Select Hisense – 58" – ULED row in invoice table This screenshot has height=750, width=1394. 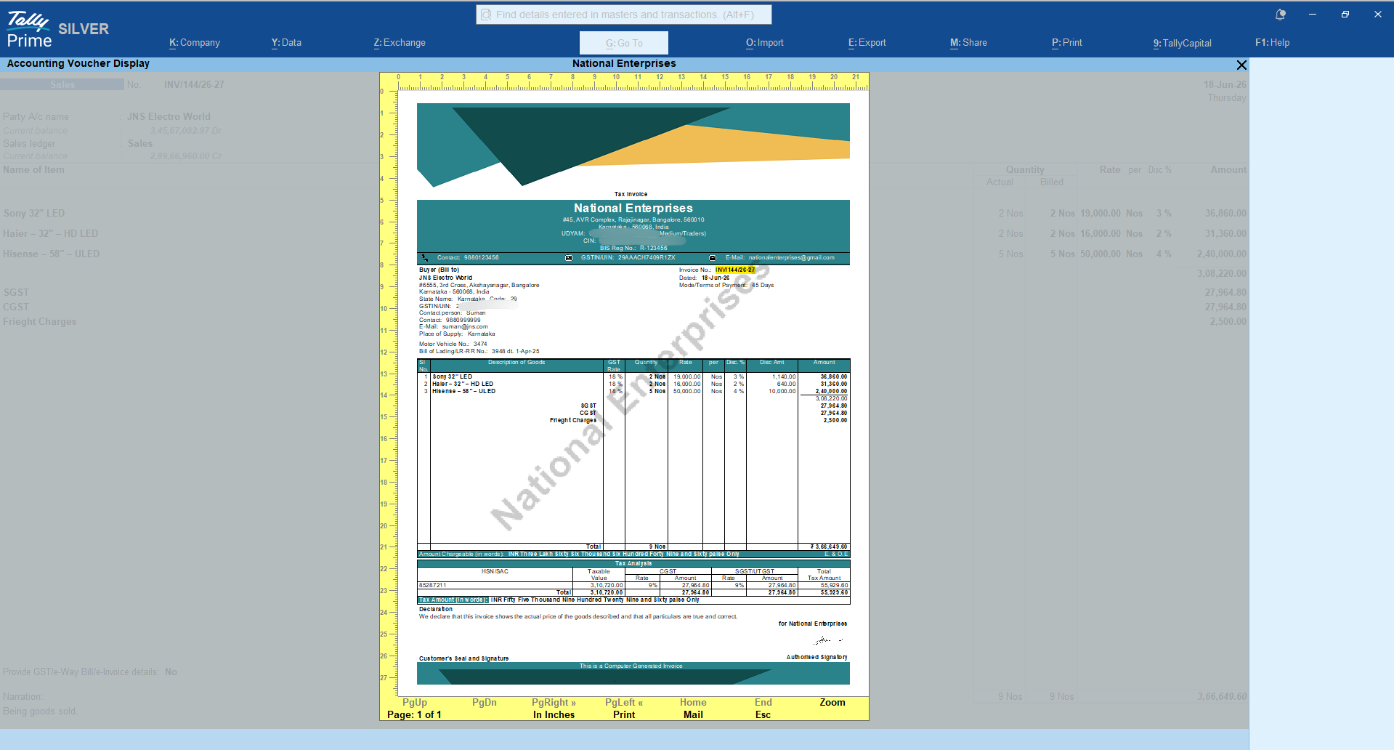[x=633, y=392]
